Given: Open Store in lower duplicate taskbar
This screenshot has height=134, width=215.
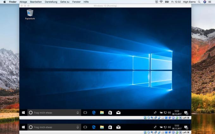Looking at the screenshot, I should tap(110, 127).
